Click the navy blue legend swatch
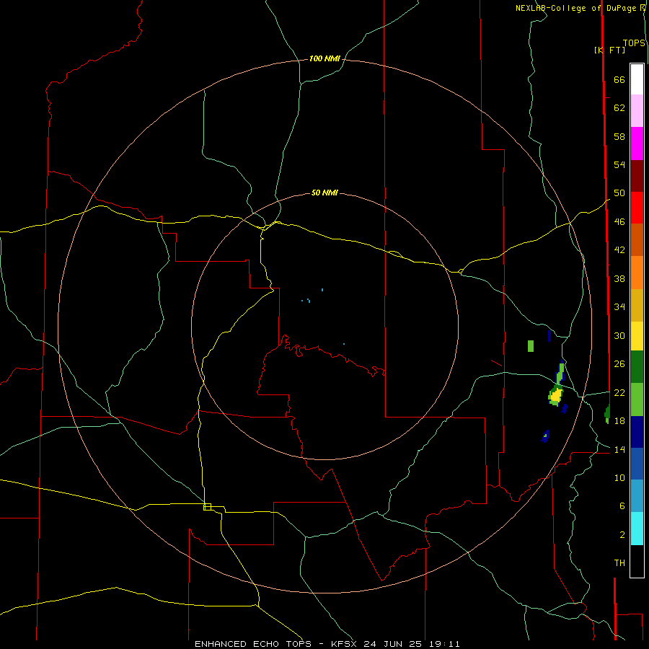This screenshot has height=649, width=649. tap(637, 432)
